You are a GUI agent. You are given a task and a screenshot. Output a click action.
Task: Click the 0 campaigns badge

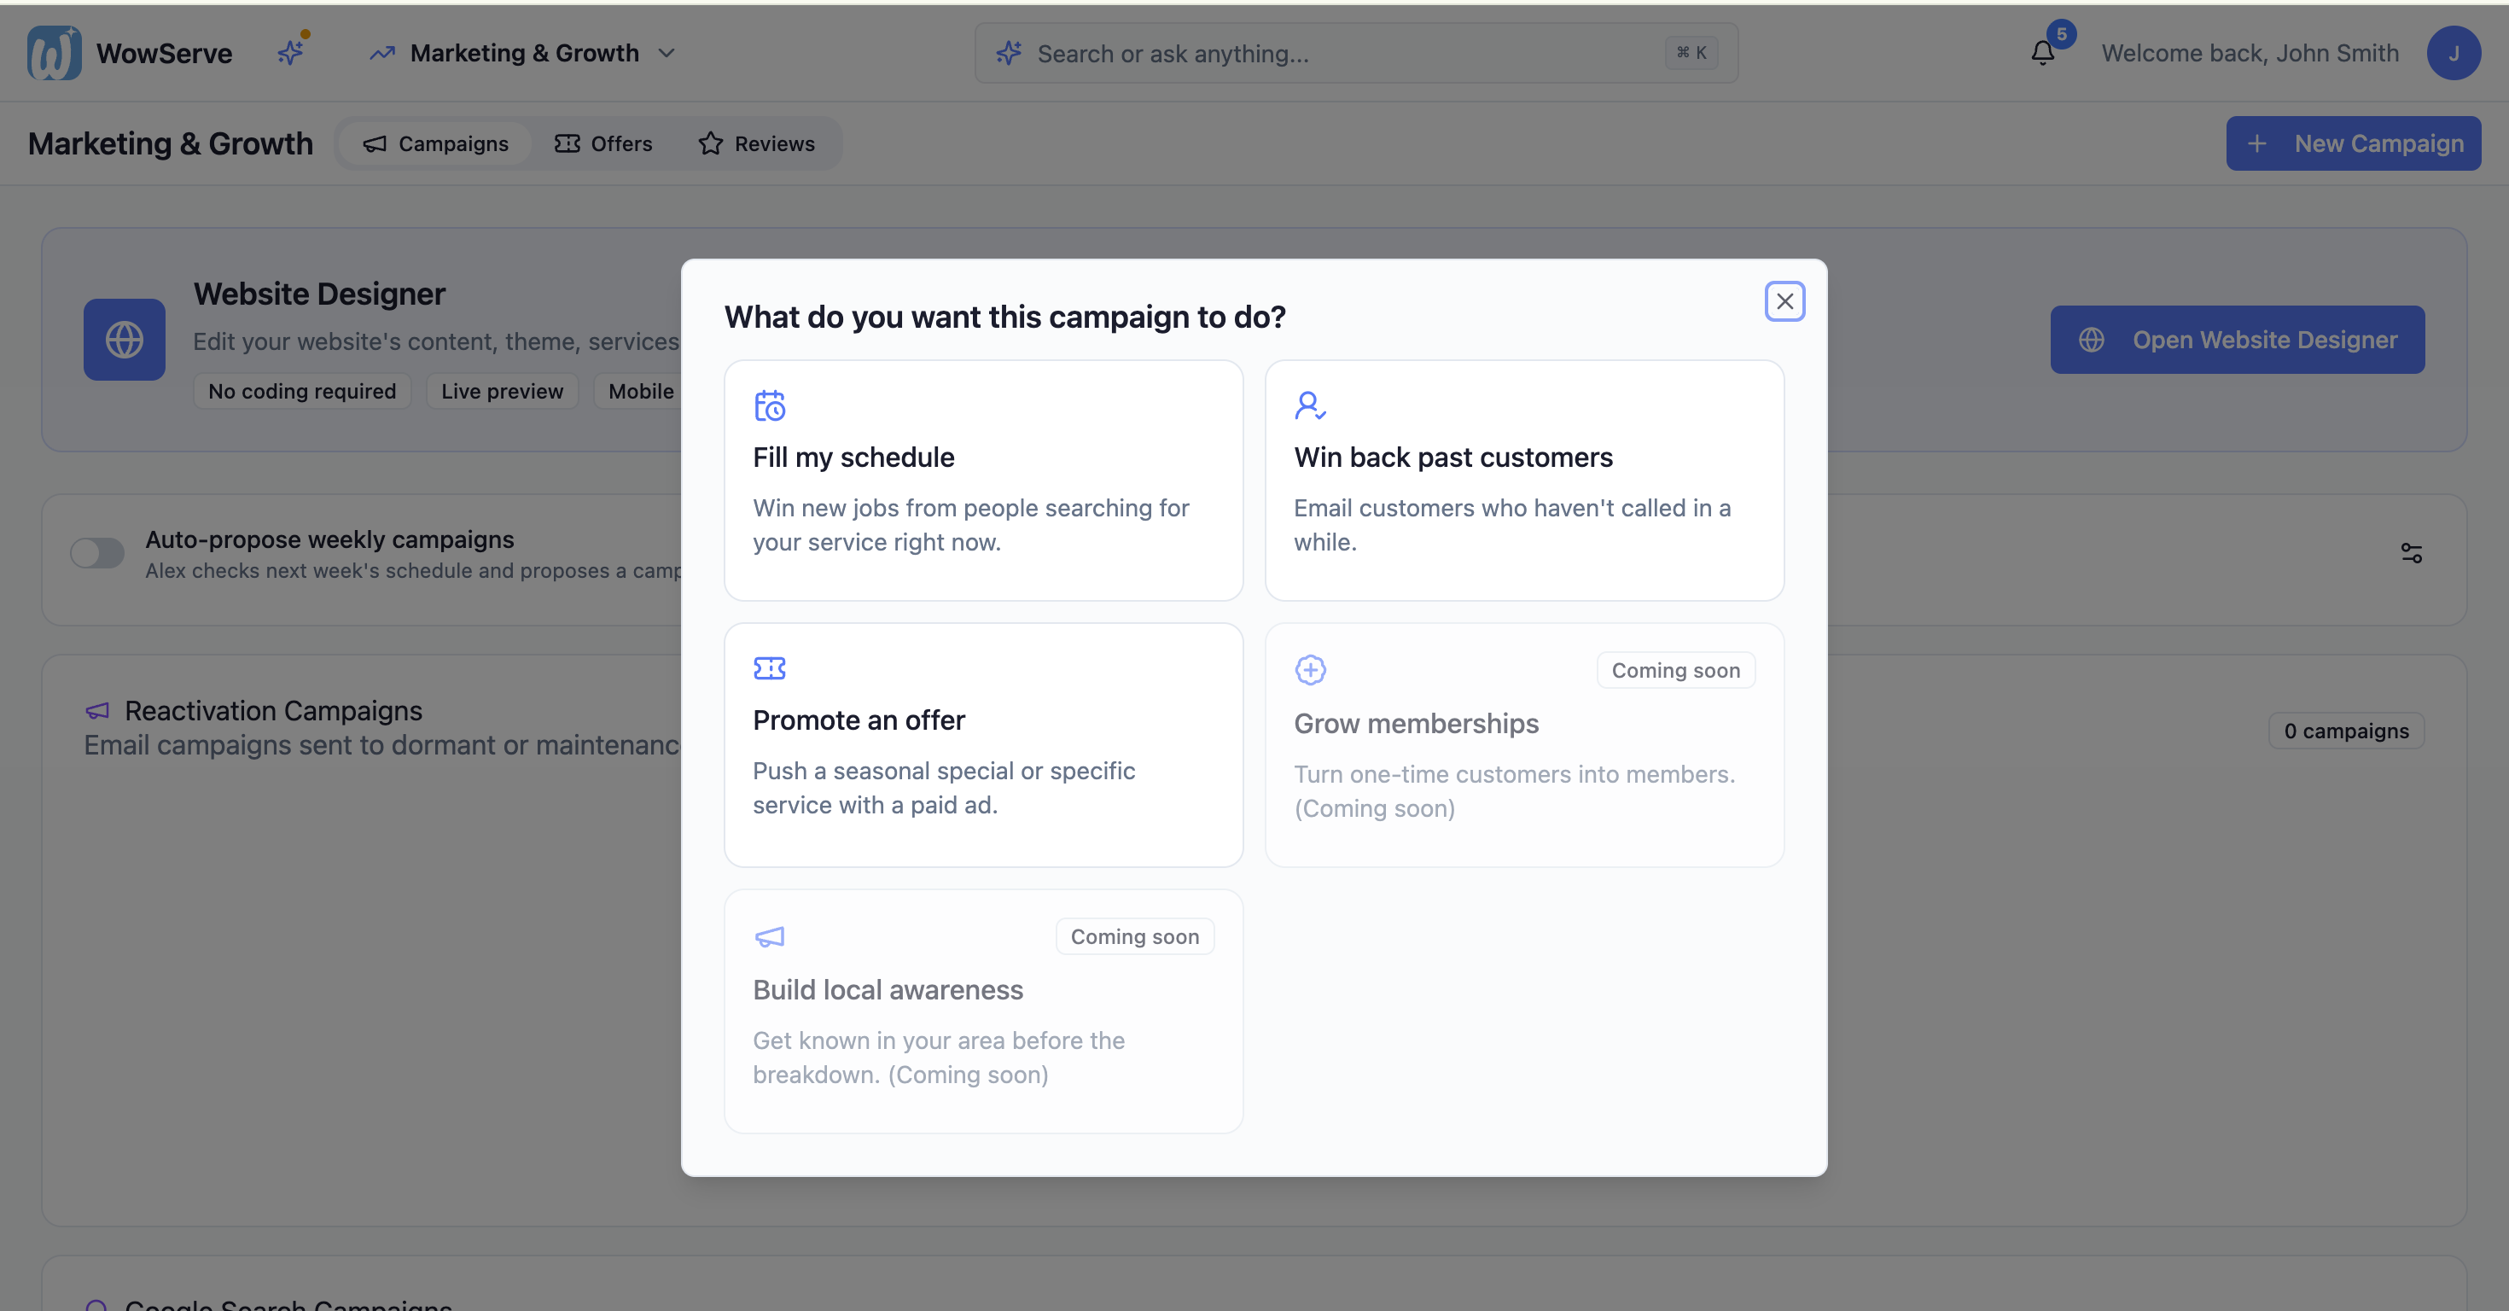(2345, 731)
